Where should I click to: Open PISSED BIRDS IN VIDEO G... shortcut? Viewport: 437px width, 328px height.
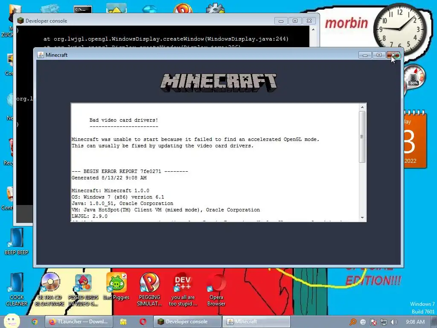click(x=83, y=289)
